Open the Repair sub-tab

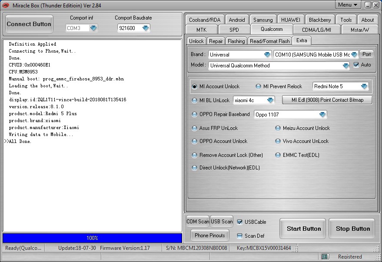[x=216, y=41]
